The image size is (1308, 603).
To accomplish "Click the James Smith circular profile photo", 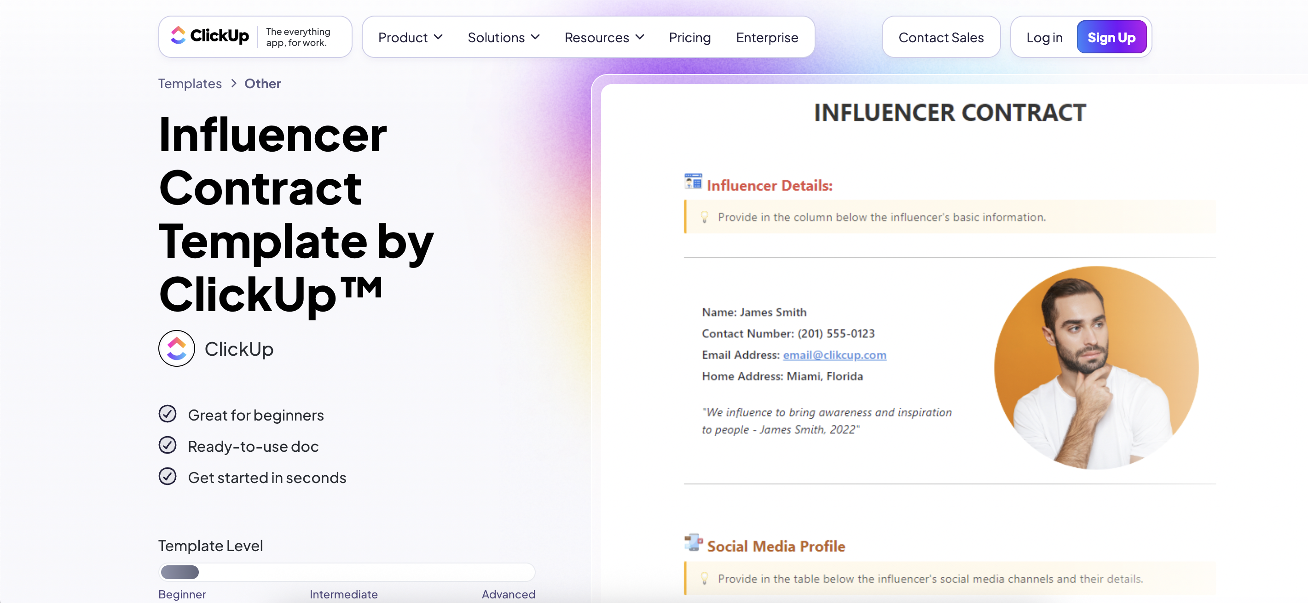I will coord(1096,368).
